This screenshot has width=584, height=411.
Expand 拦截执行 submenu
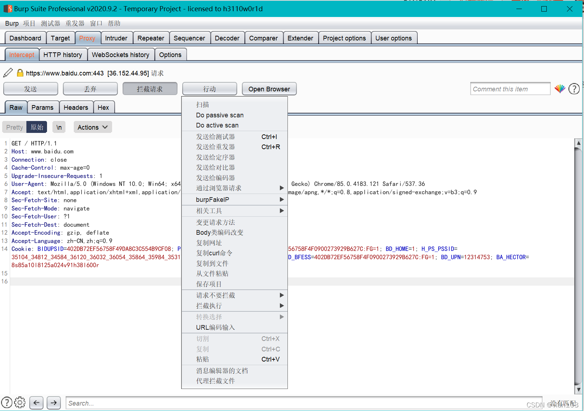pyautogui.click(x=234, y=306)
